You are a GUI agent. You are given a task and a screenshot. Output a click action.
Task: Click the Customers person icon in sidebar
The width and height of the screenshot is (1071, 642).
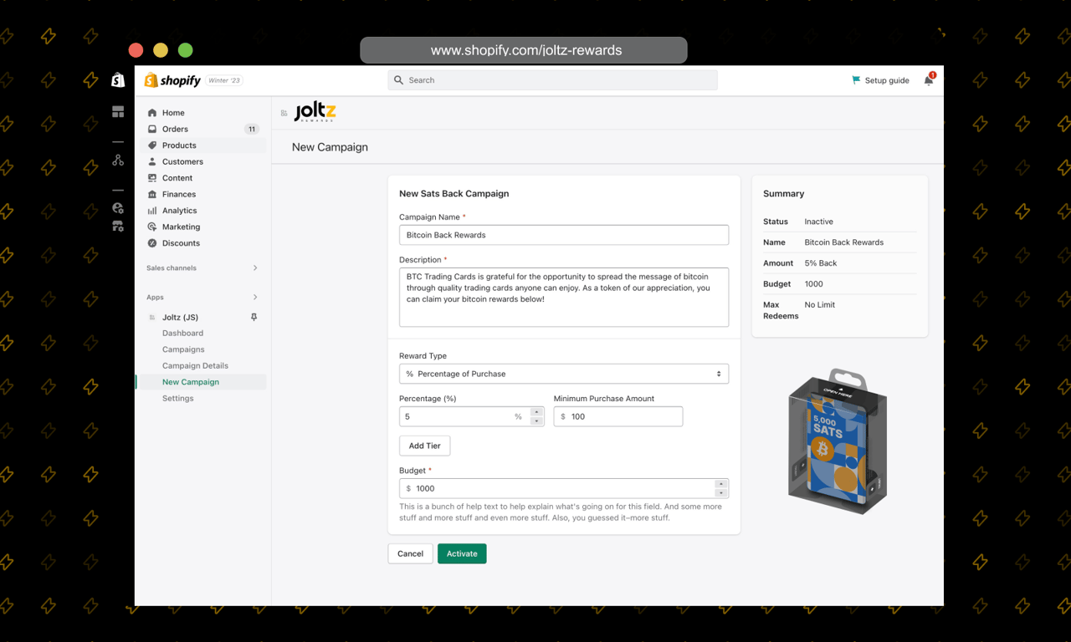tap(152, 161)
